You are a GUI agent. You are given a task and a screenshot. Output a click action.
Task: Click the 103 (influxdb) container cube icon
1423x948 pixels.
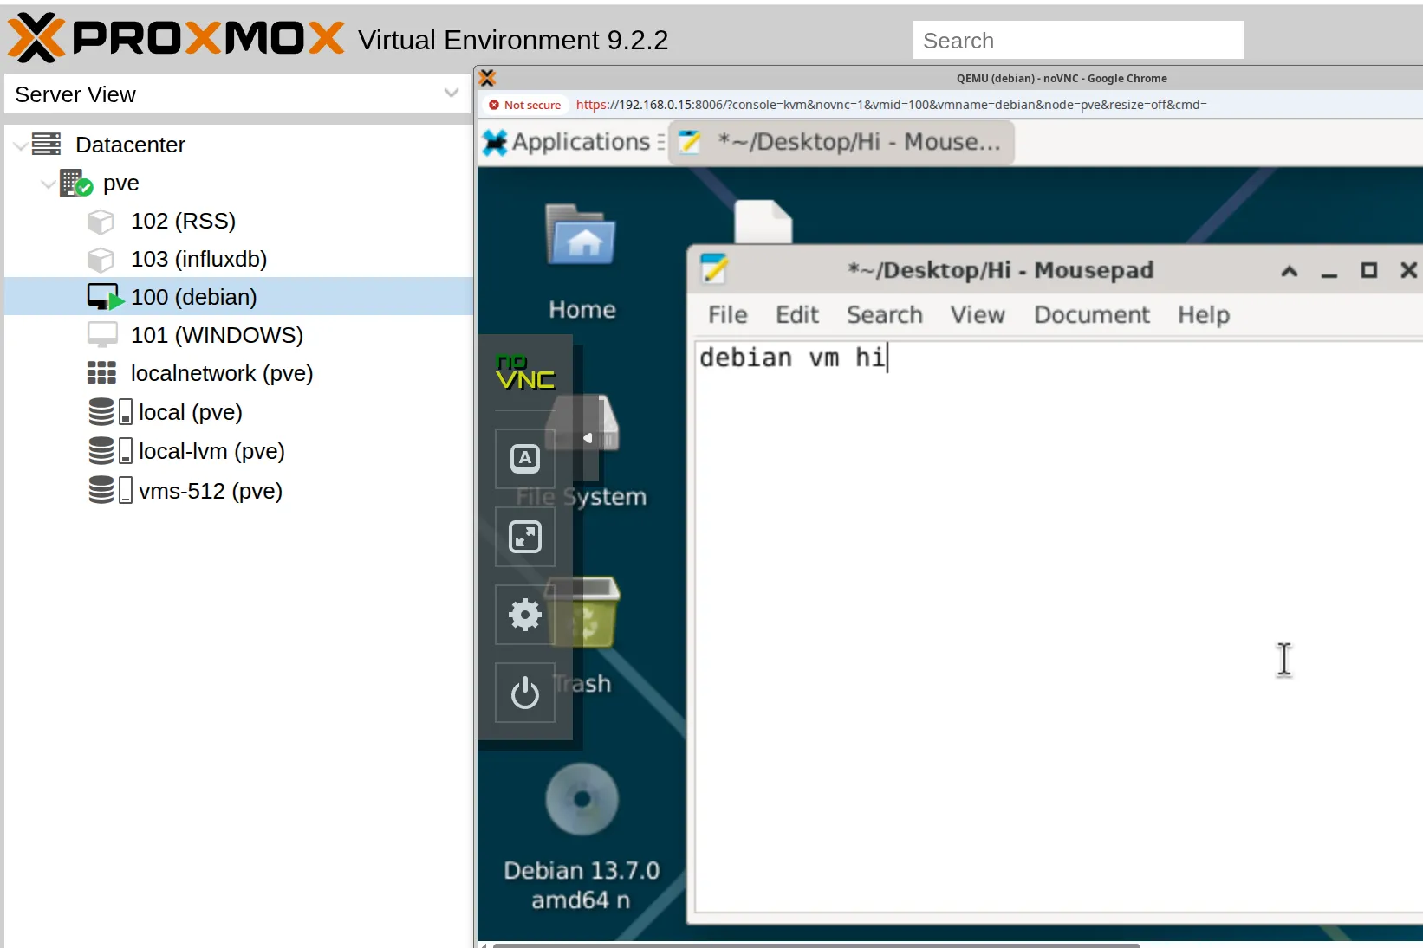click(x=101, y=260)
